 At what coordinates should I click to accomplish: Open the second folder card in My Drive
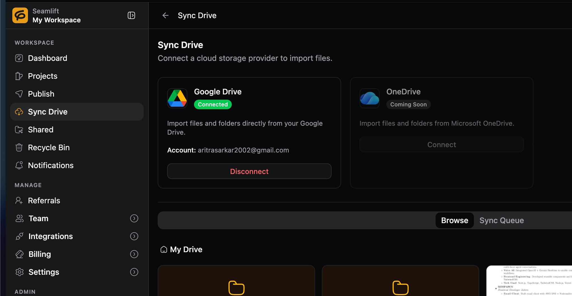tap(400, 281)
